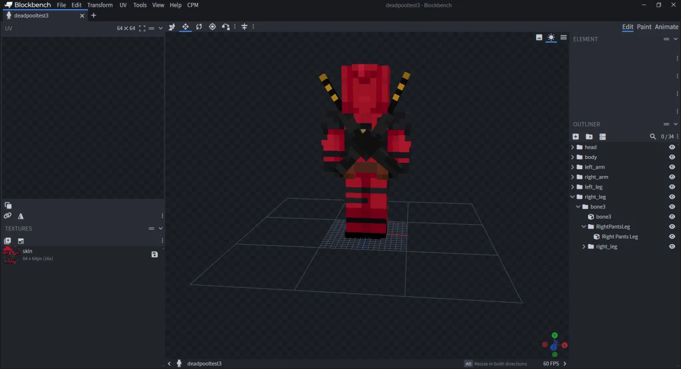Select the Pivot tool icon
This screenshot has height=369, width=681.
pyautogui.click(x=212, y=27)
